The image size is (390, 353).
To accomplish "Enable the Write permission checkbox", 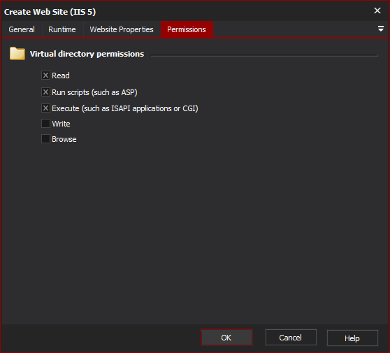I will coord(45,124).
